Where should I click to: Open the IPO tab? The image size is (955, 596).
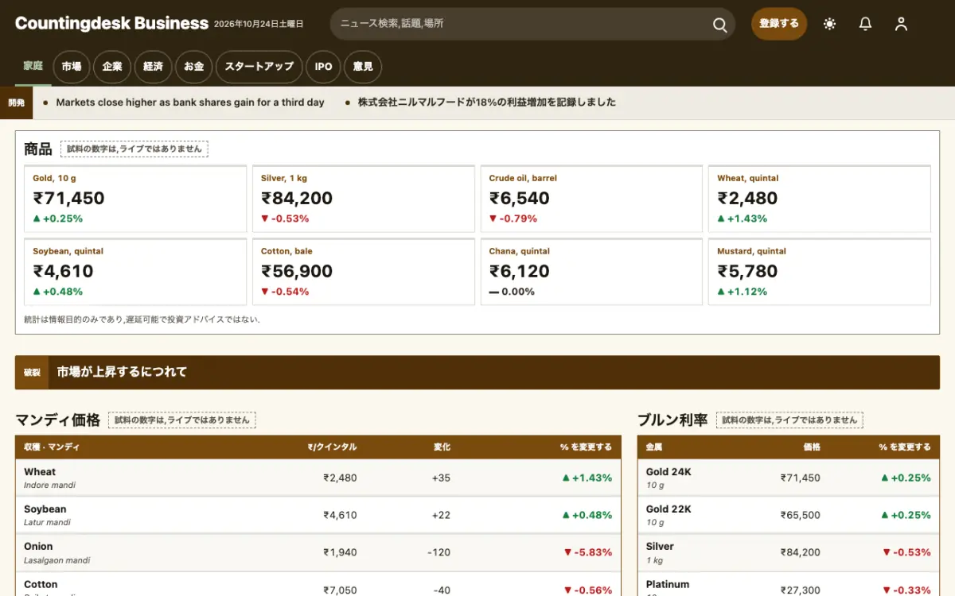(323, 67)
